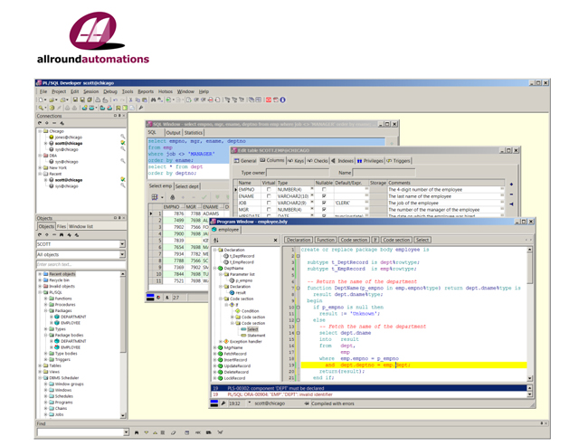Click the plus icon to add column in Edit table
588x446 pixels.
coord(511,185)
